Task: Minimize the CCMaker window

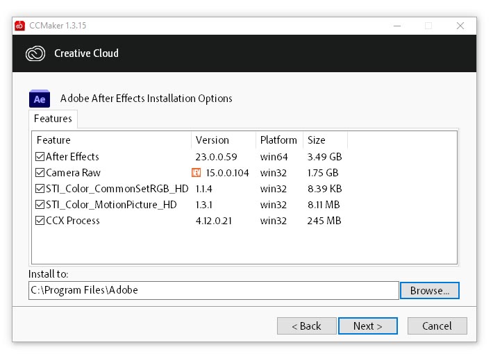Action: tap(397, 26)
